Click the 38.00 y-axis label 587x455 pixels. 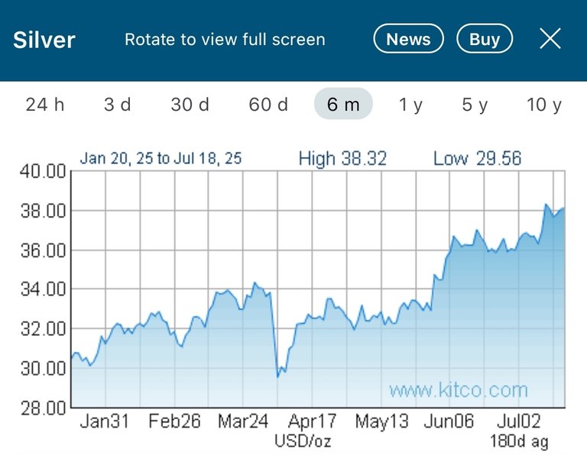coord(43,211)
